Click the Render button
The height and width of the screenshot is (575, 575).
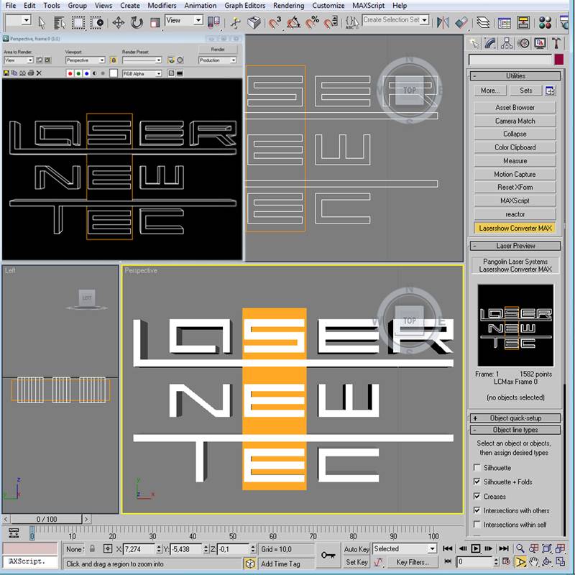pyautogui.click(x=218, y=49)
